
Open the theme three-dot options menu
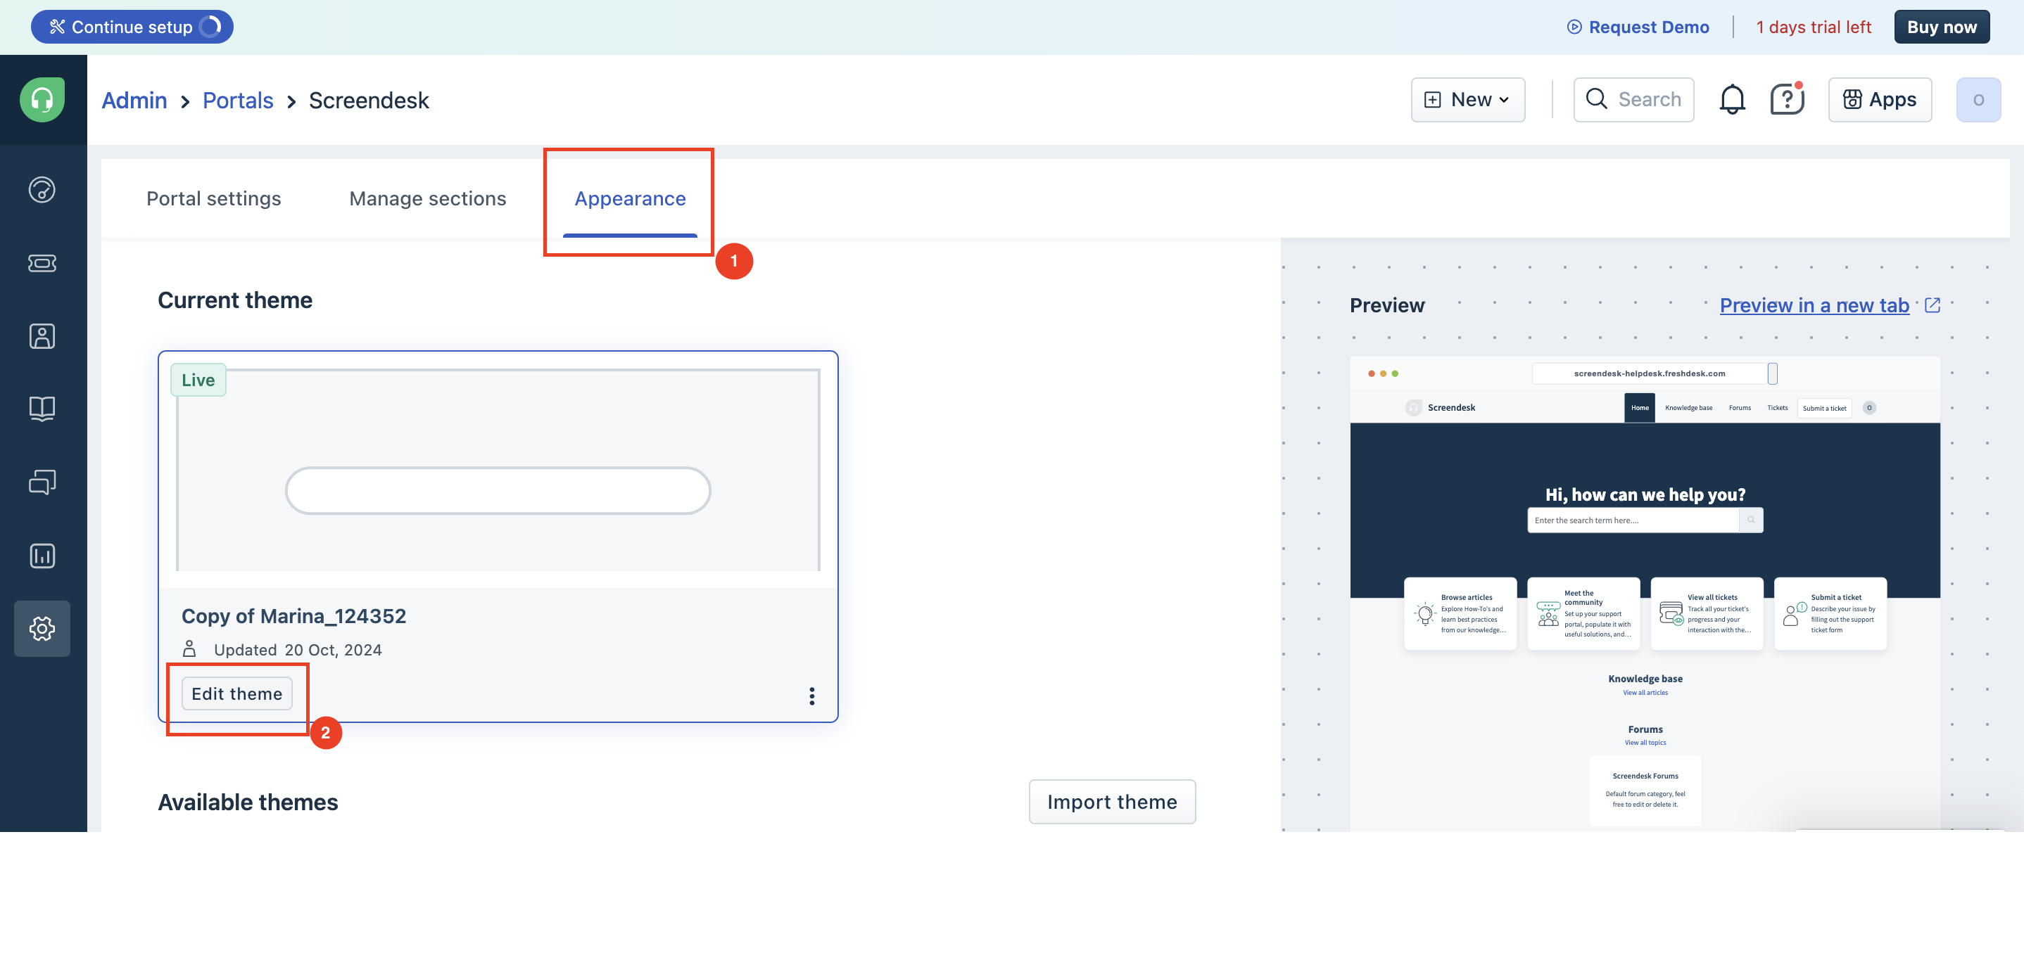(811, 696)
